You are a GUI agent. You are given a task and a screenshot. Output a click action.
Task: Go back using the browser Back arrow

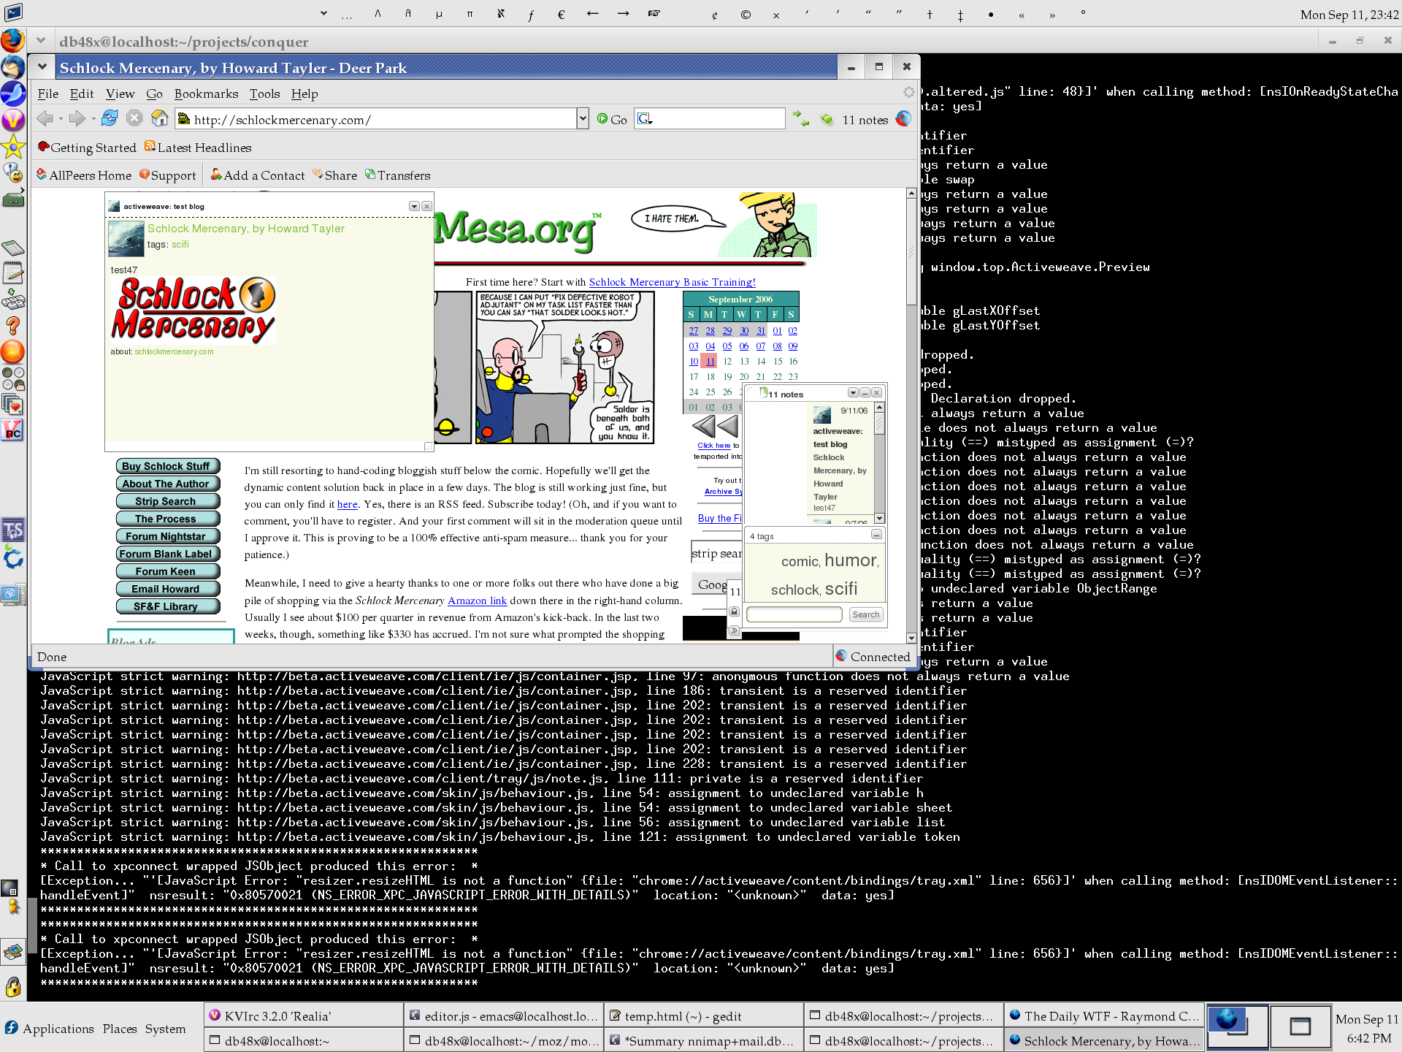[45, 119]
